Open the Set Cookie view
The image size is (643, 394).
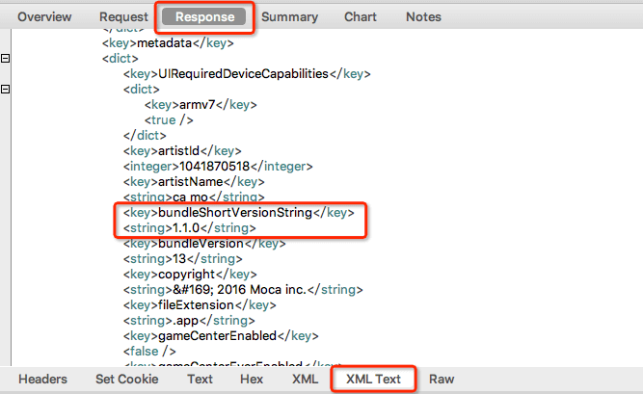click(x=129, y=380)
